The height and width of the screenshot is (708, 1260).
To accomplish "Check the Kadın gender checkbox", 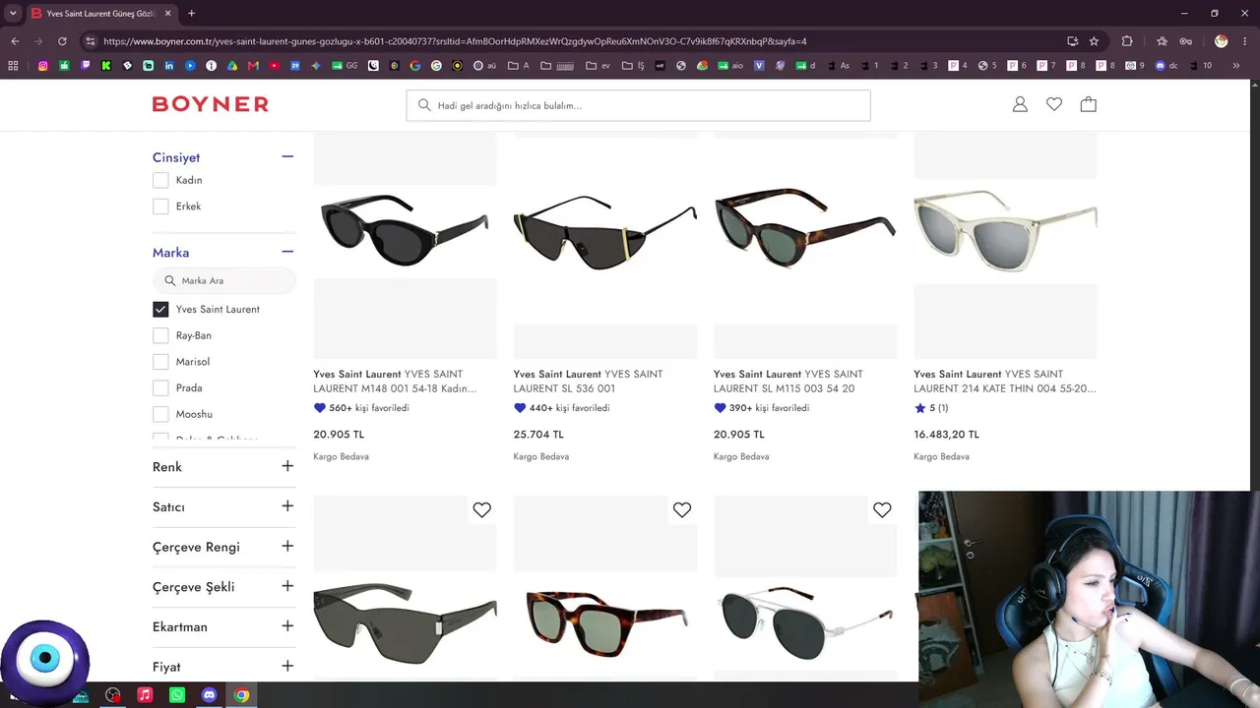I will pos(160,180).
